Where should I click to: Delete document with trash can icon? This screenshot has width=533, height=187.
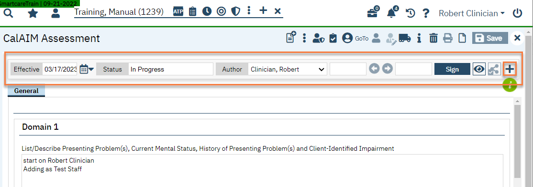click(x=433, y=38)
